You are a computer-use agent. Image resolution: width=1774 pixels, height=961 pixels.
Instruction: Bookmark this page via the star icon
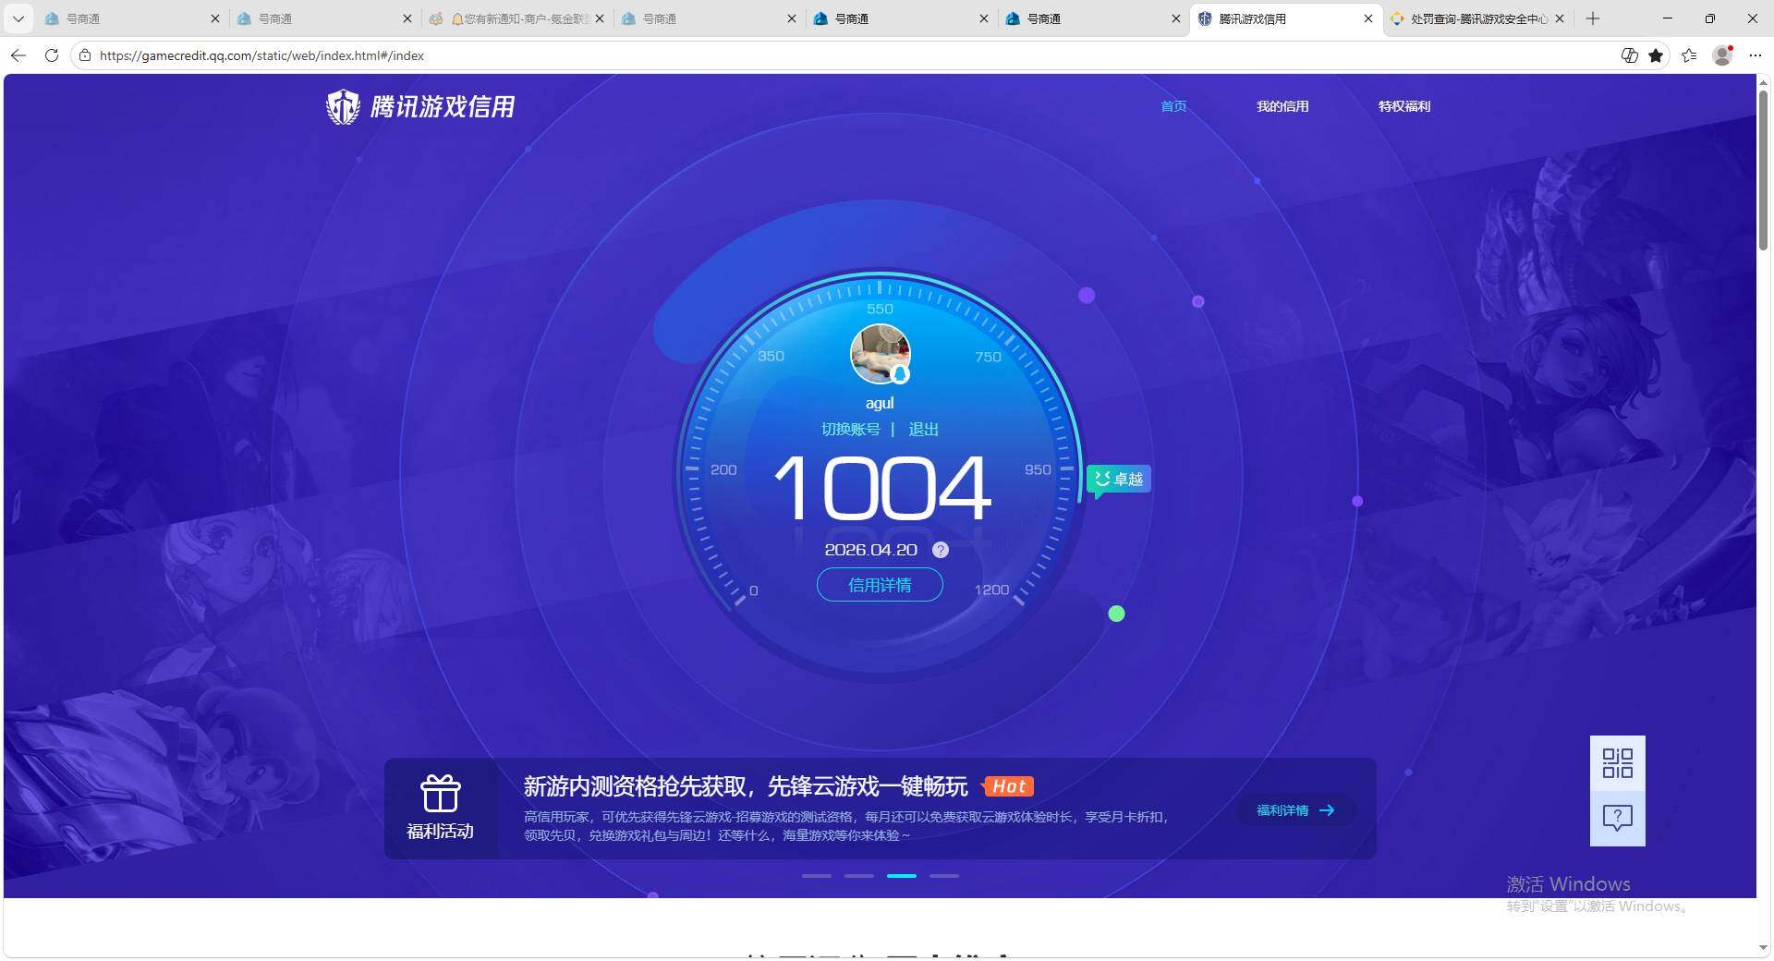click(1657, 55)
